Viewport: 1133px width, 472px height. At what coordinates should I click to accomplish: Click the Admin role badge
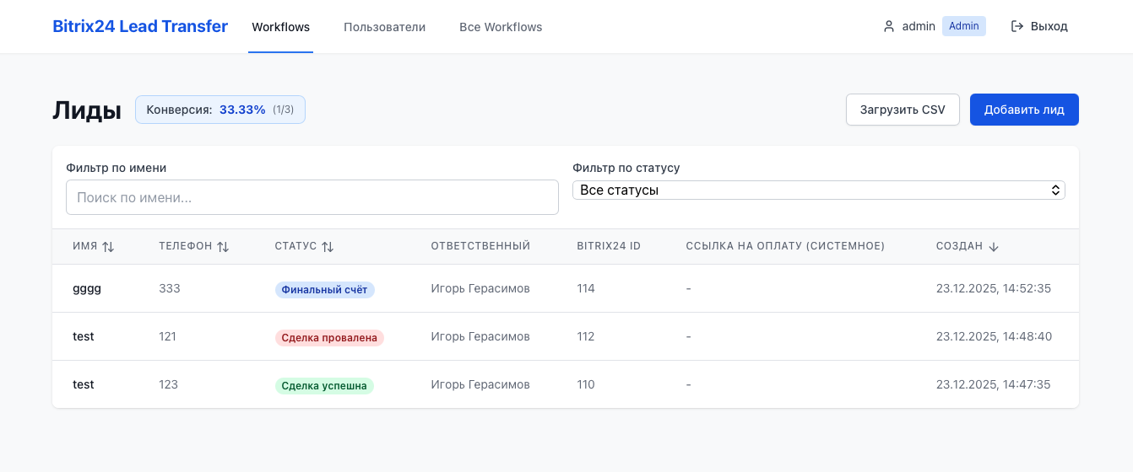point(963,26)
